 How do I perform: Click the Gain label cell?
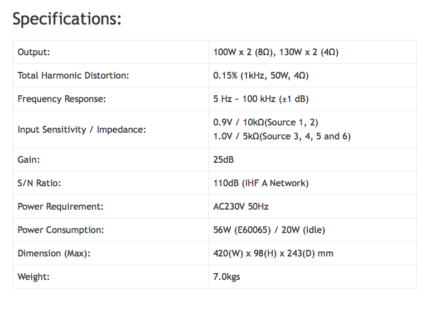click(29, 159)
